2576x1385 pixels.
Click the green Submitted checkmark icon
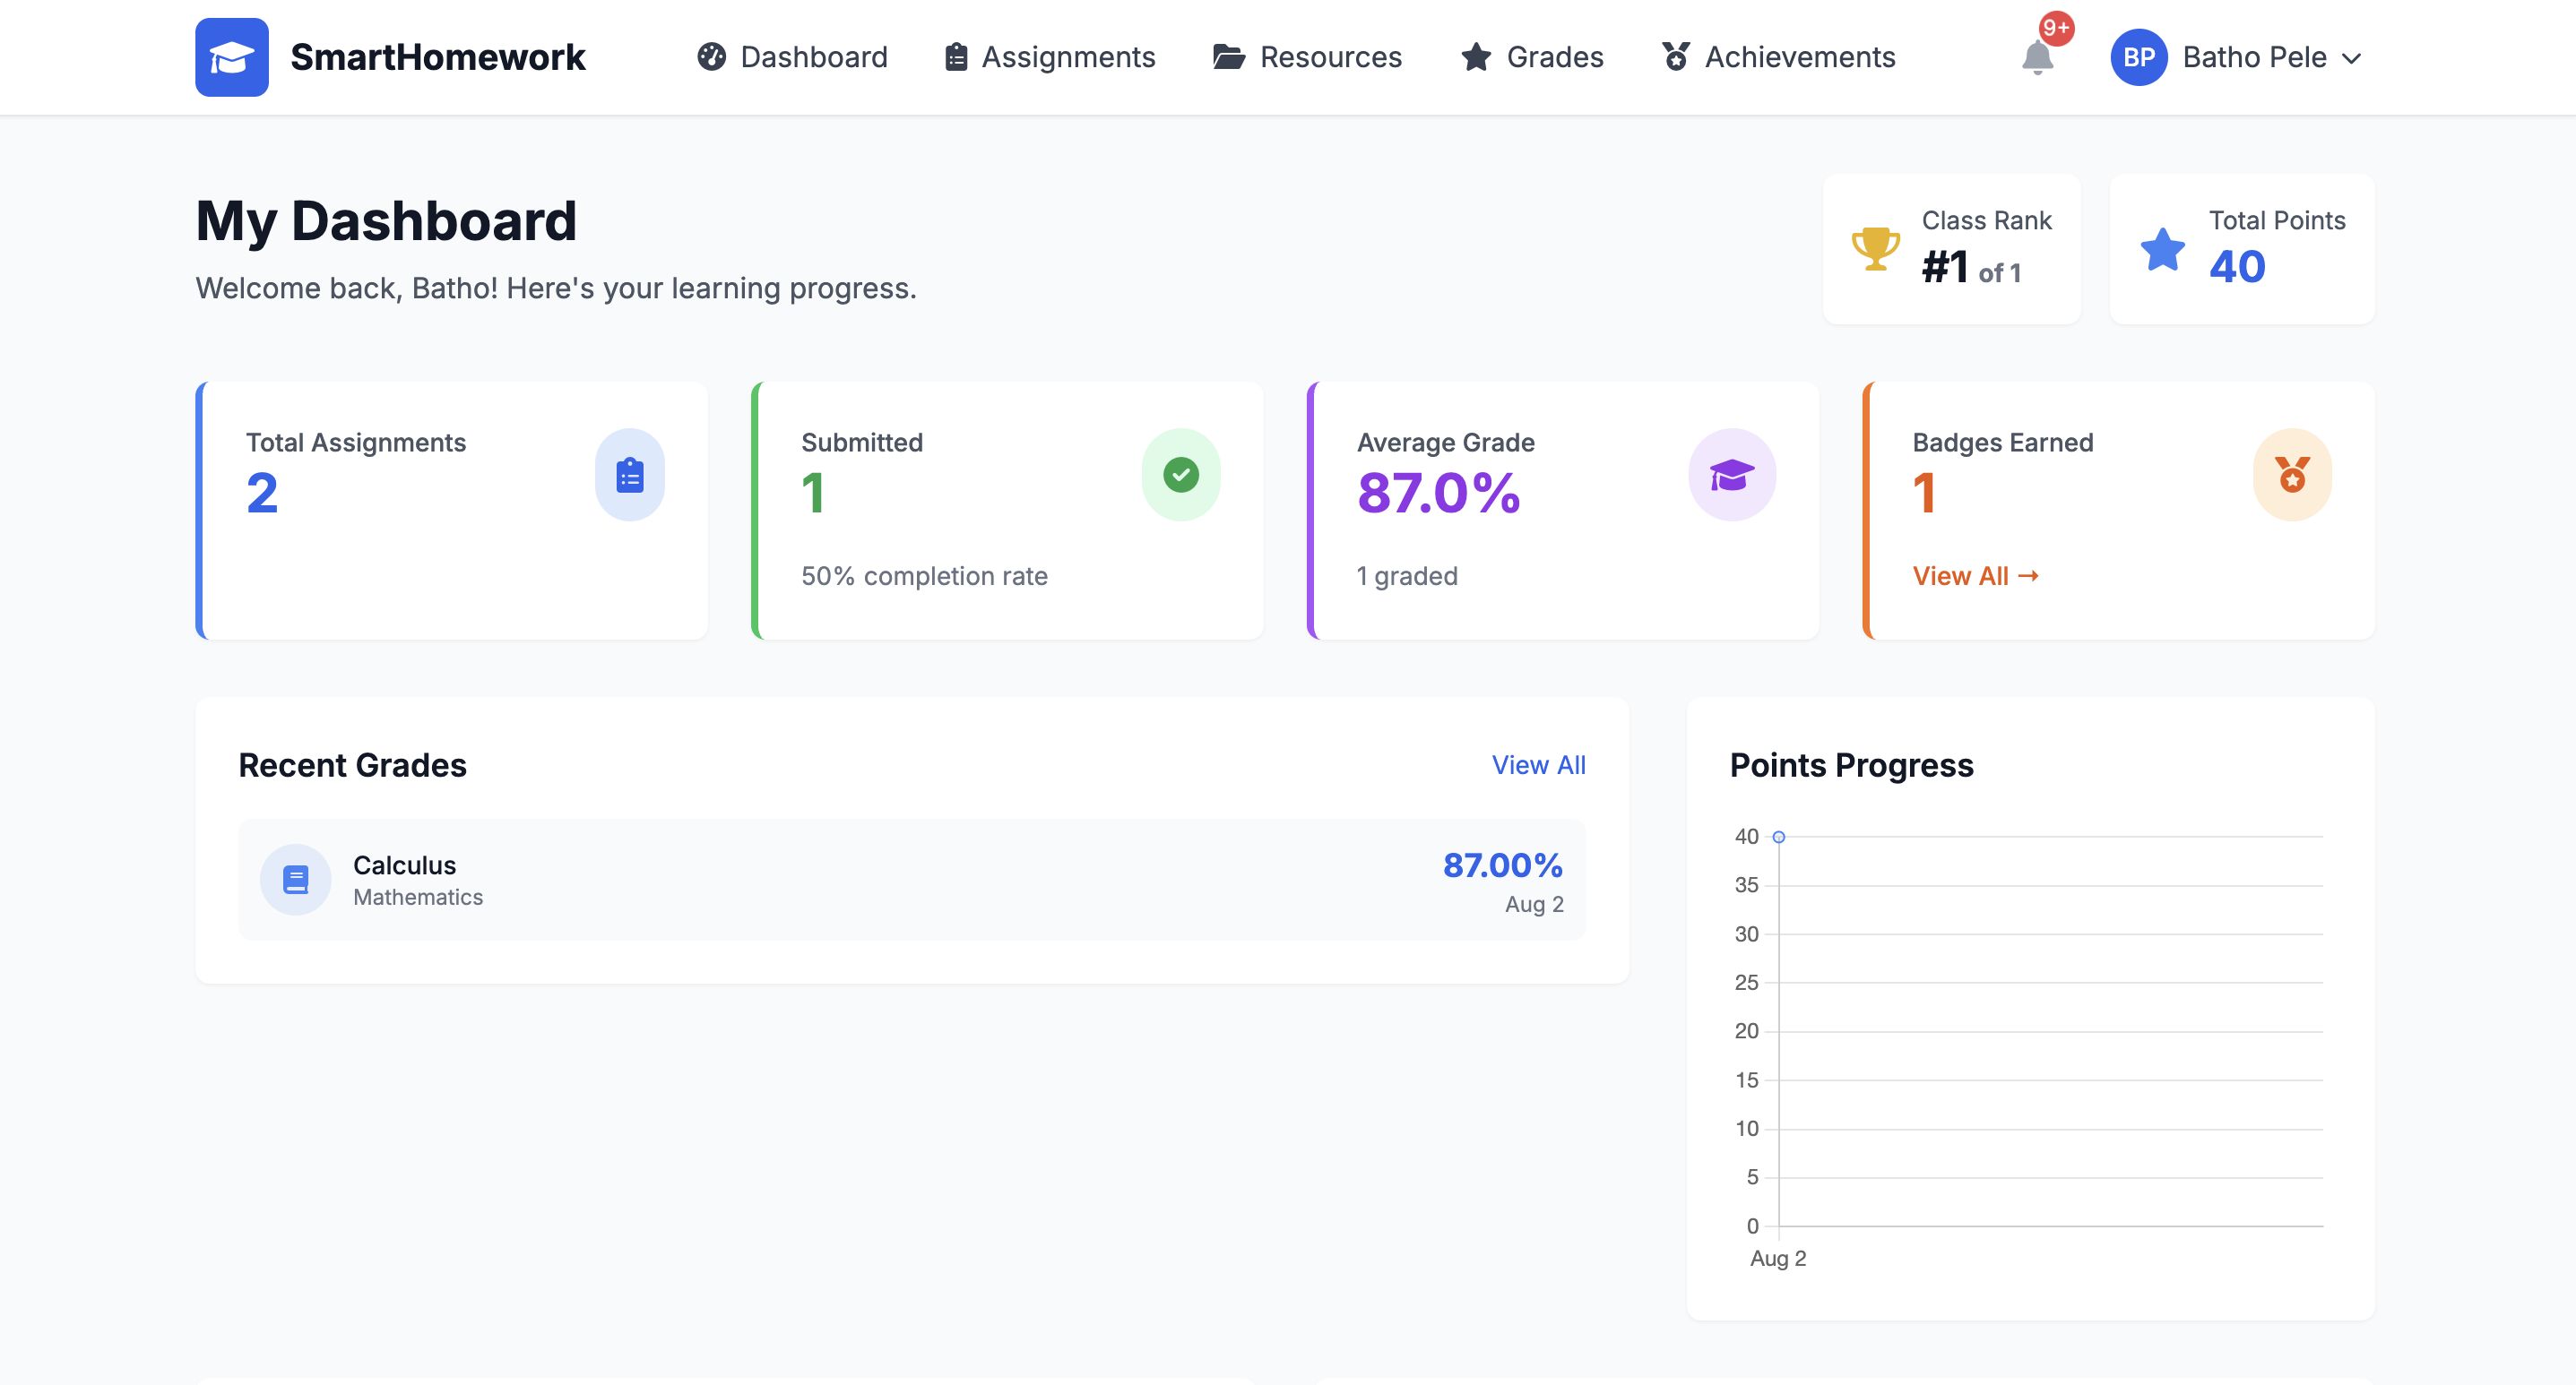(1180, 475)
